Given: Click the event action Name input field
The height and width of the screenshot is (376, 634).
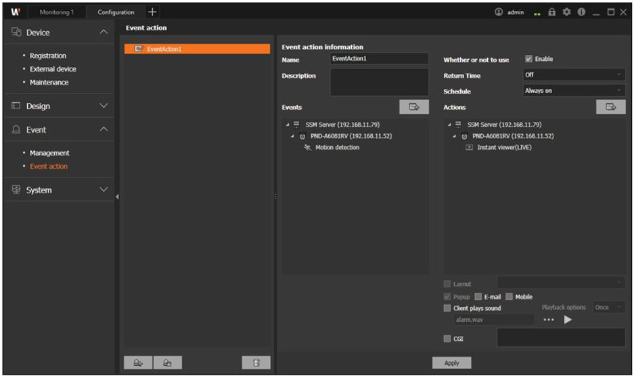Looking at the screenshot, I should pos(379,59).
